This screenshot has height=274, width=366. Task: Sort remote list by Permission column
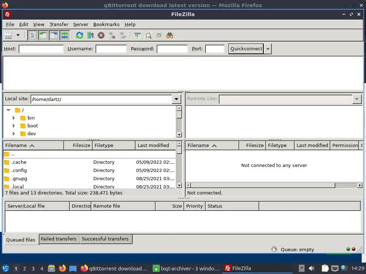[x=345, y=146]
